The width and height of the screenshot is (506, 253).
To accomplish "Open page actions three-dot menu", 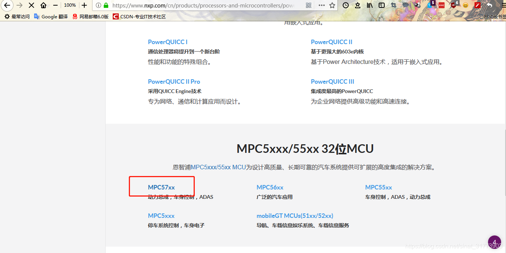I will (322, 5).
